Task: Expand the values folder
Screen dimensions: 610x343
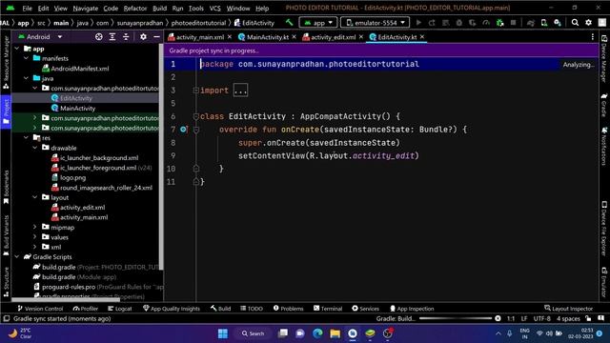Action: pyautogui.click(x=34, y=237)
